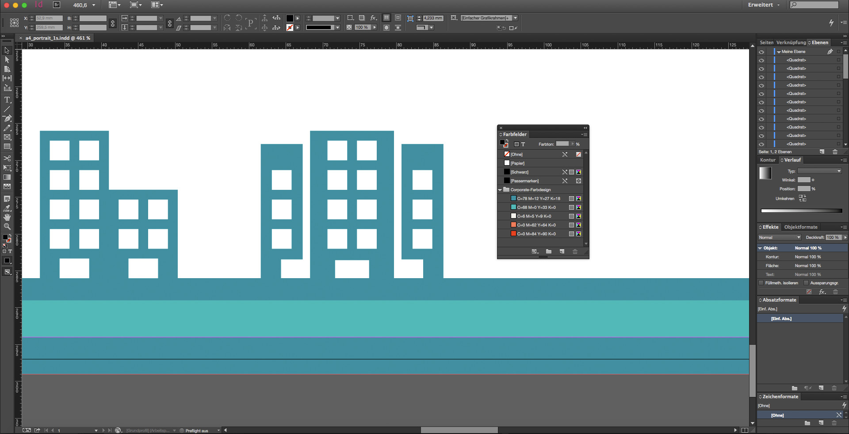Viewport: 849px width, 434px height.
Task: Open the Normal blend mode dropdown
Action: click(780, 238)
